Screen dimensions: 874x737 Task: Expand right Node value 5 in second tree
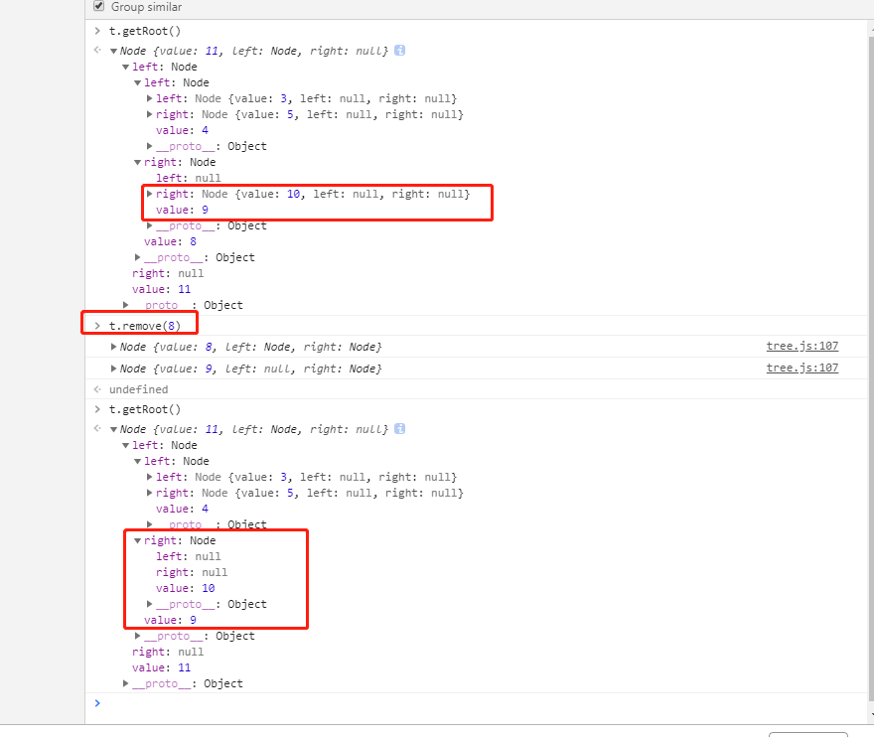point(149,493)
